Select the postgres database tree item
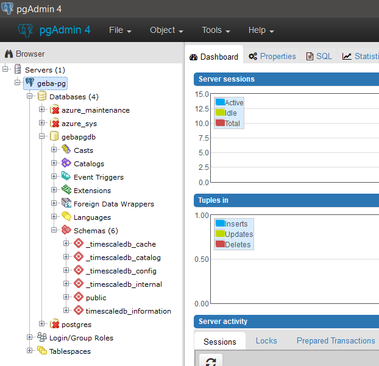 coord(76,324)
